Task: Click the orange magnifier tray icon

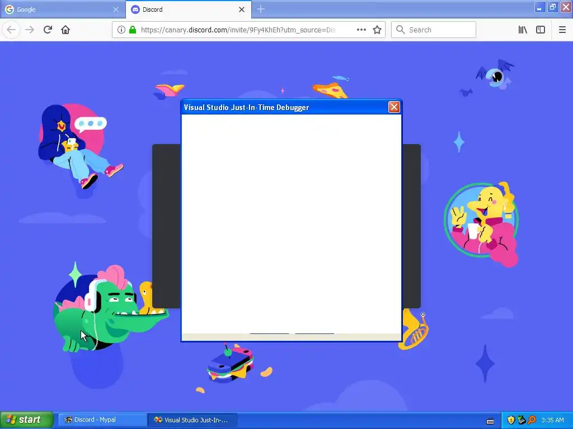Action: point(532,420)
